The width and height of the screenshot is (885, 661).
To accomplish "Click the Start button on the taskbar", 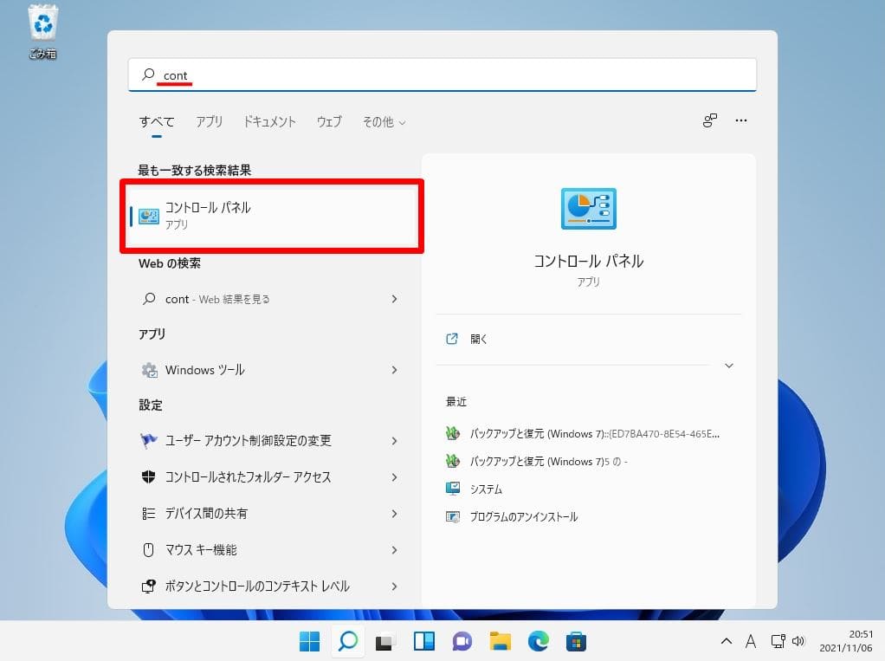I will (309, 641).
